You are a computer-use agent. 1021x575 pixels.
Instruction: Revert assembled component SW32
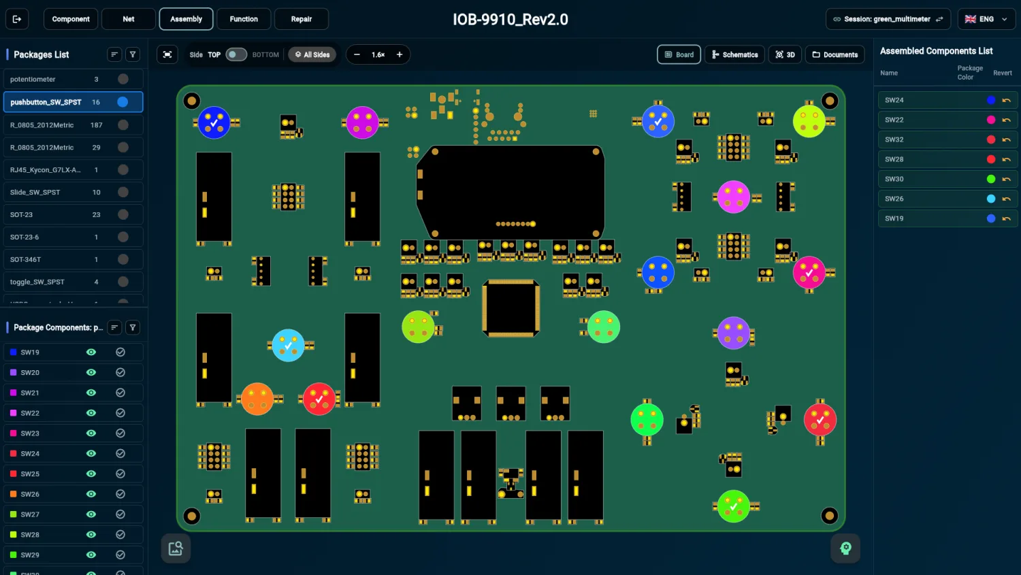tap(1006, 139)
